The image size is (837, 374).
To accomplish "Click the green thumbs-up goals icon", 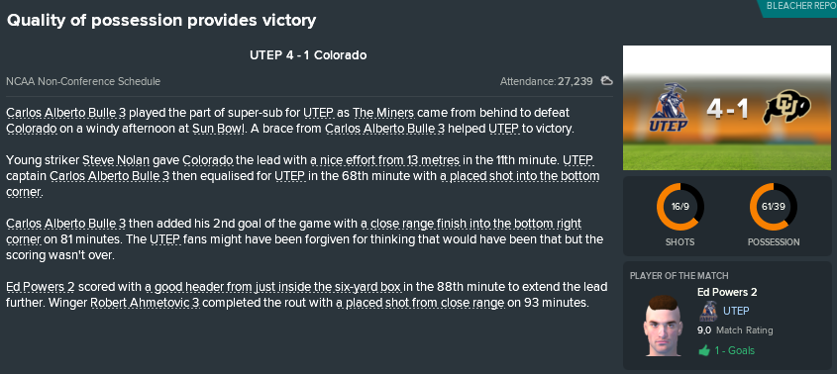I will tap(704, 350).
